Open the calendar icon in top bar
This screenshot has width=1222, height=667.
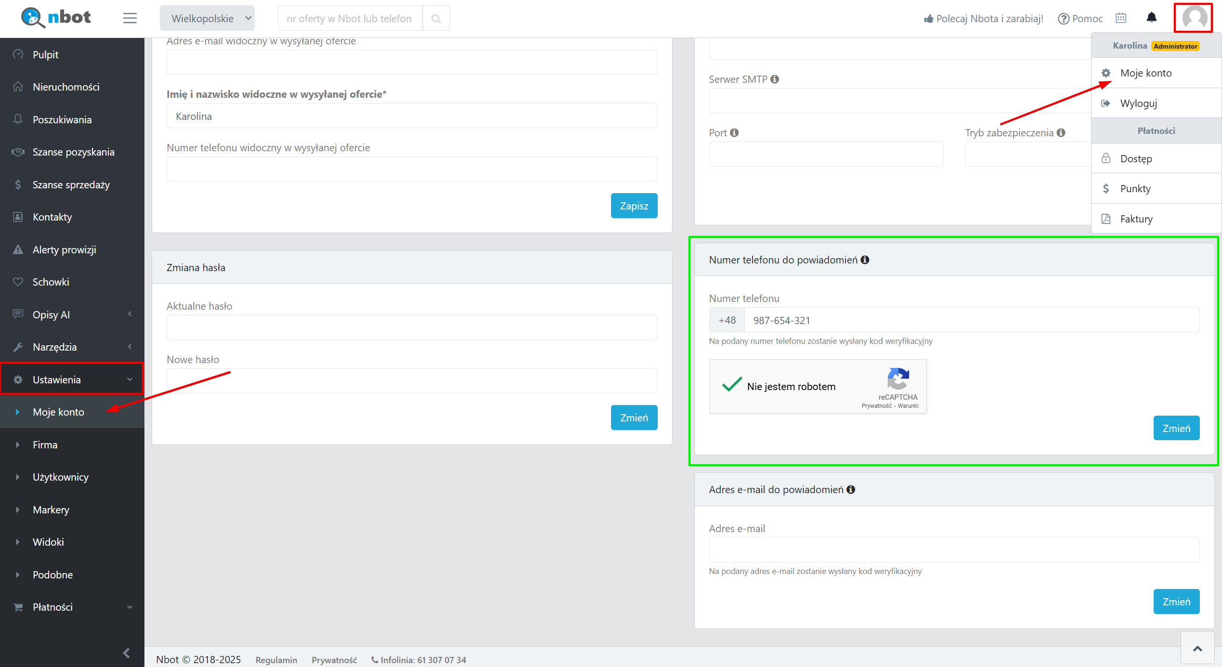coord(1121,18)
